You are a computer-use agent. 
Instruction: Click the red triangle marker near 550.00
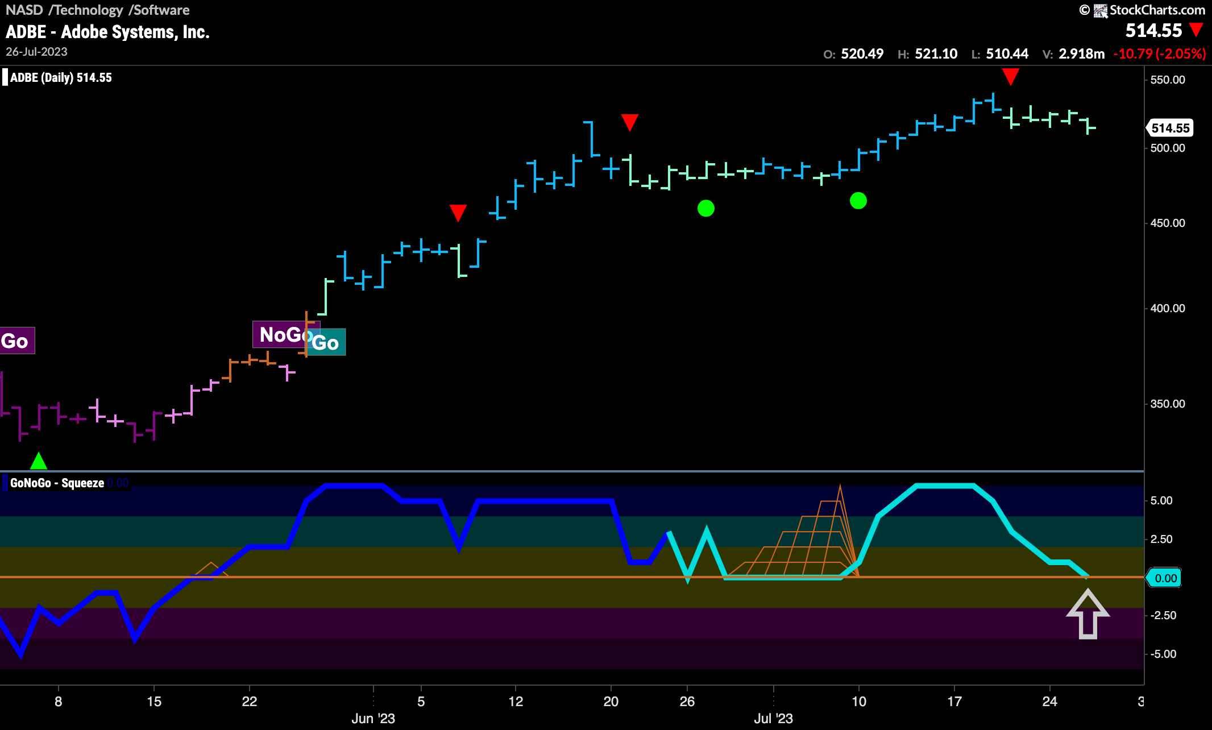(1010, 76)
